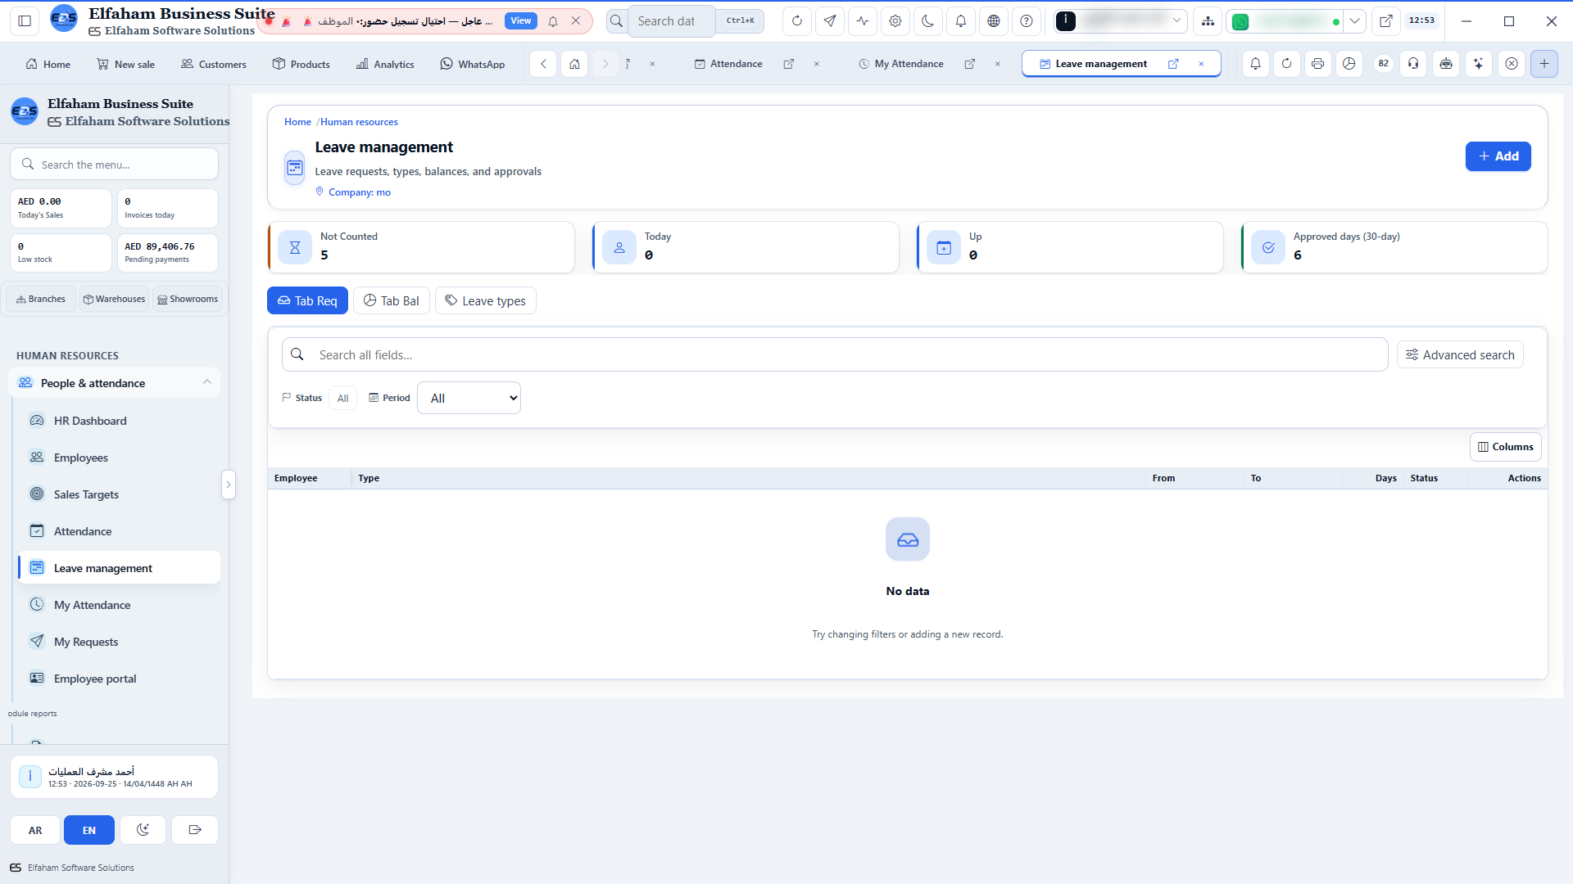Collapse sidebar with edge arrow handle
The height and width of the screenshot is (884, 1573).
click(229, 485)
